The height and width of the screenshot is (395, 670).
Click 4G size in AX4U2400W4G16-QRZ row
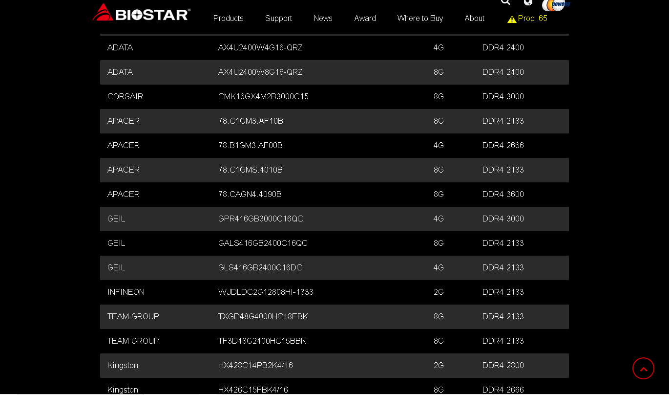click(439, 47)
